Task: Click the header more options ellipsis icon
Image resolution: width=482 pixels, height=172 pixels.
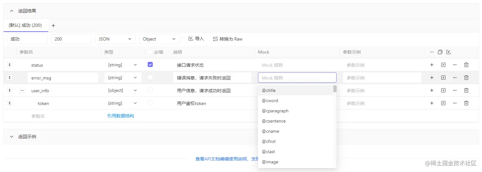Action: [x=432, y=52]
